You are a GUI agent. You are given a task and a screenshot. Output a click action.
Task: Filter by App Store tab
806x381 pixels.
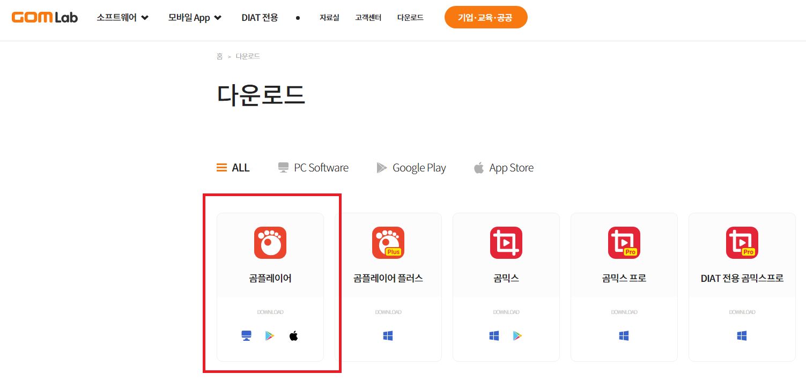(x=504, y=168)
